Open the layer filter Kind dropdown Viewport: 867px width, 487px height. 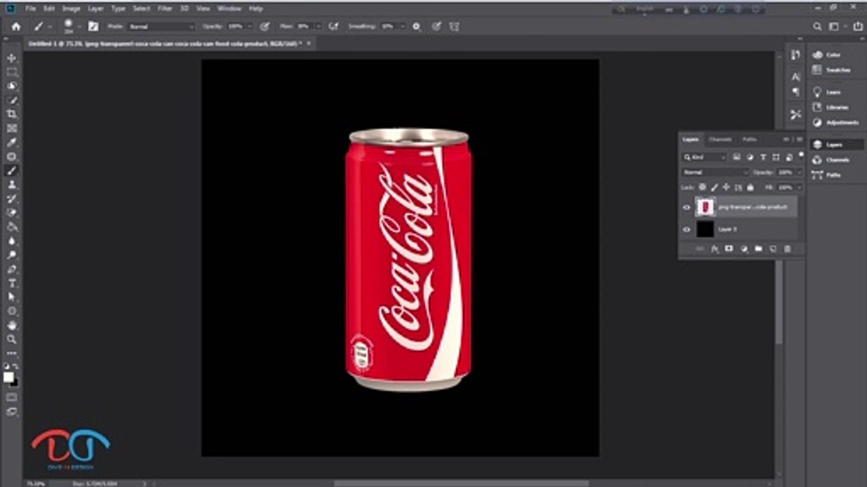click(704, 158)
